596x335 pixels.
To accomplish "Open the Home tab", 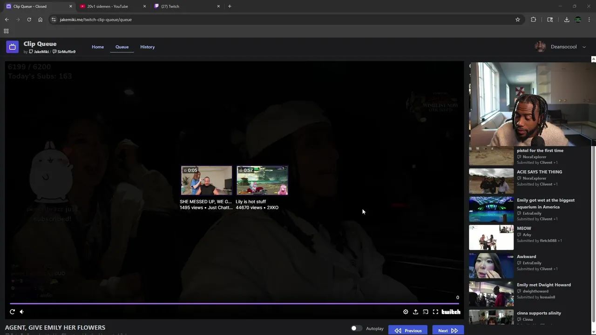I will 98,47.
